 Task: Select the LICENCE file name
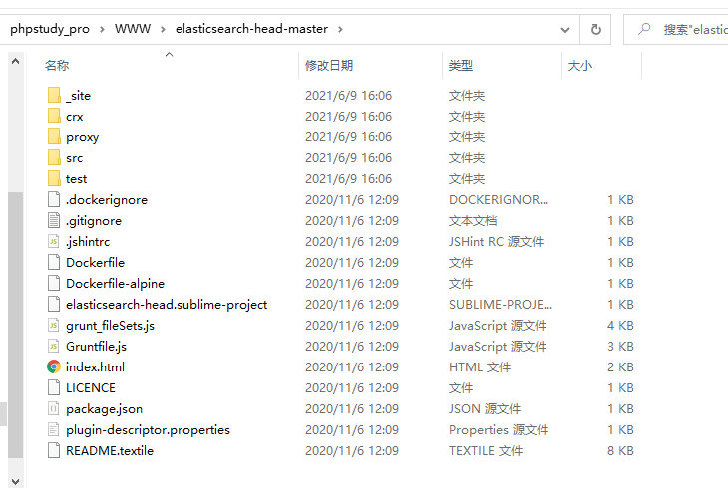point(91,387)
